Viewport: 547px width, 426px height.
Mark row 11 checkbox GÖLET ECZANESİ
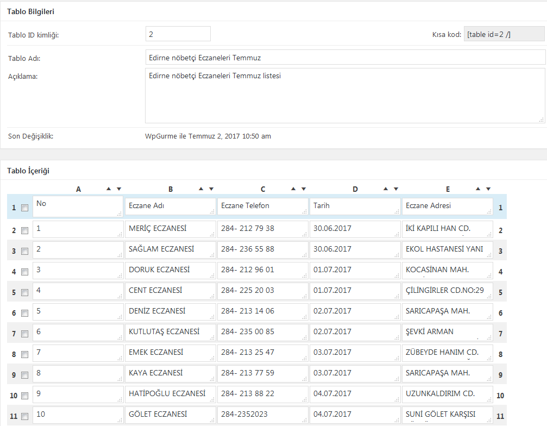point(25,416)
